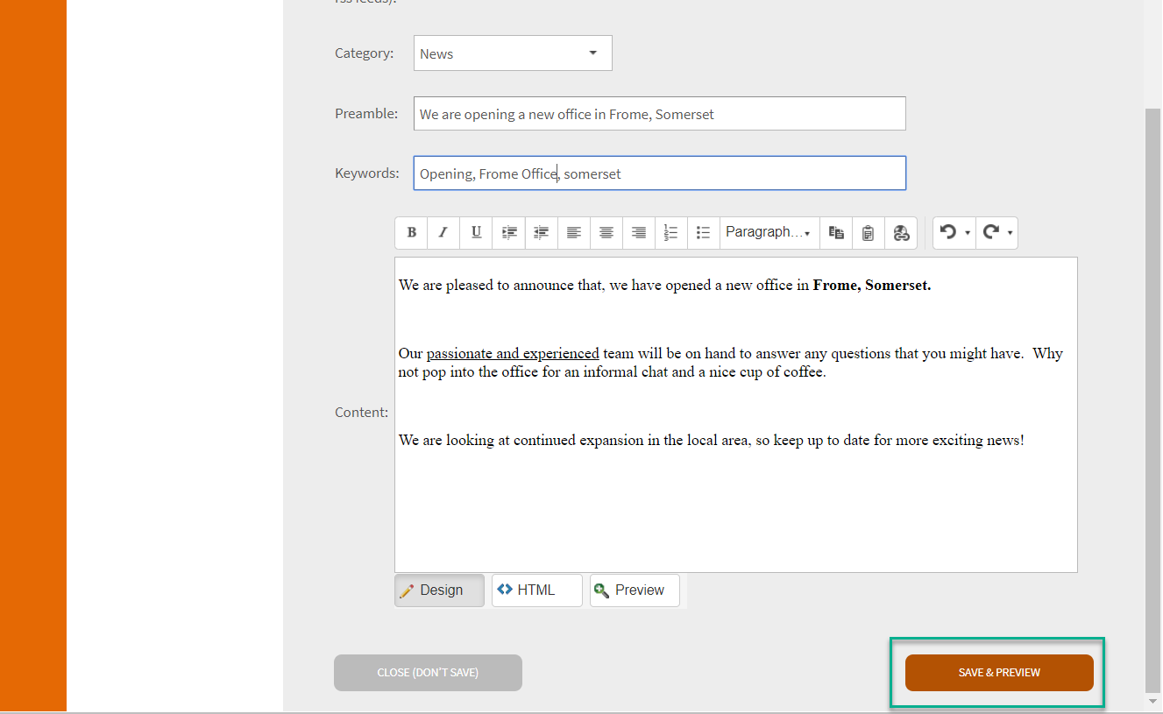Open the Paragraph style dropdown

(x=769, y=233)
